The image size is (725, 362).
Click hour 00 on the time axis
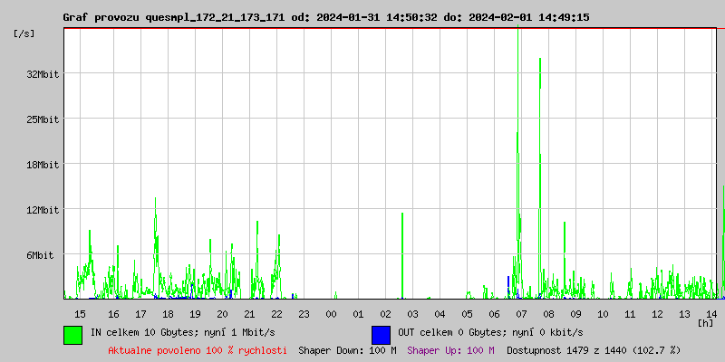pos(331,313)
